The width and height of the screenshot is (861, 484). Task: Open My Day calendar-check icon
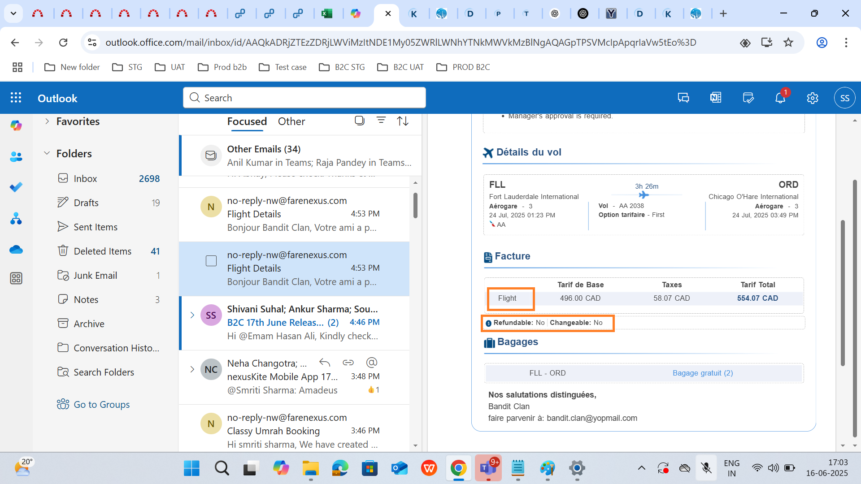(x=748, y=98)
